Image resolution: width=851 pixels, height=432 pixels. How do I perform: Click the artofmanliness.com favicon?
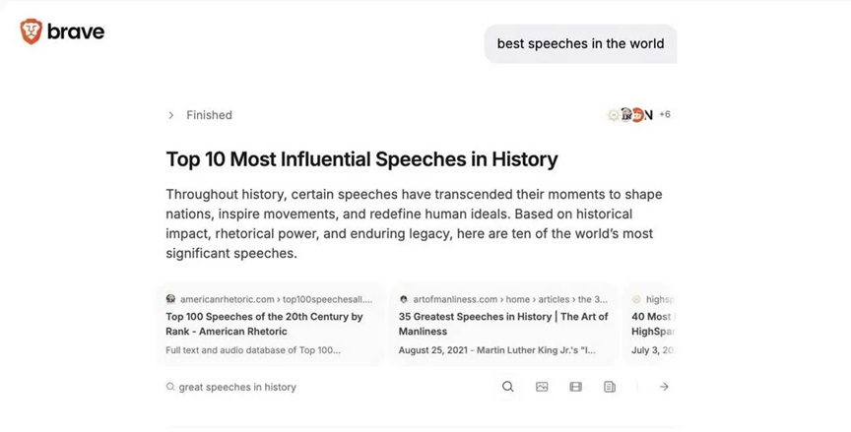pos(405,299)
